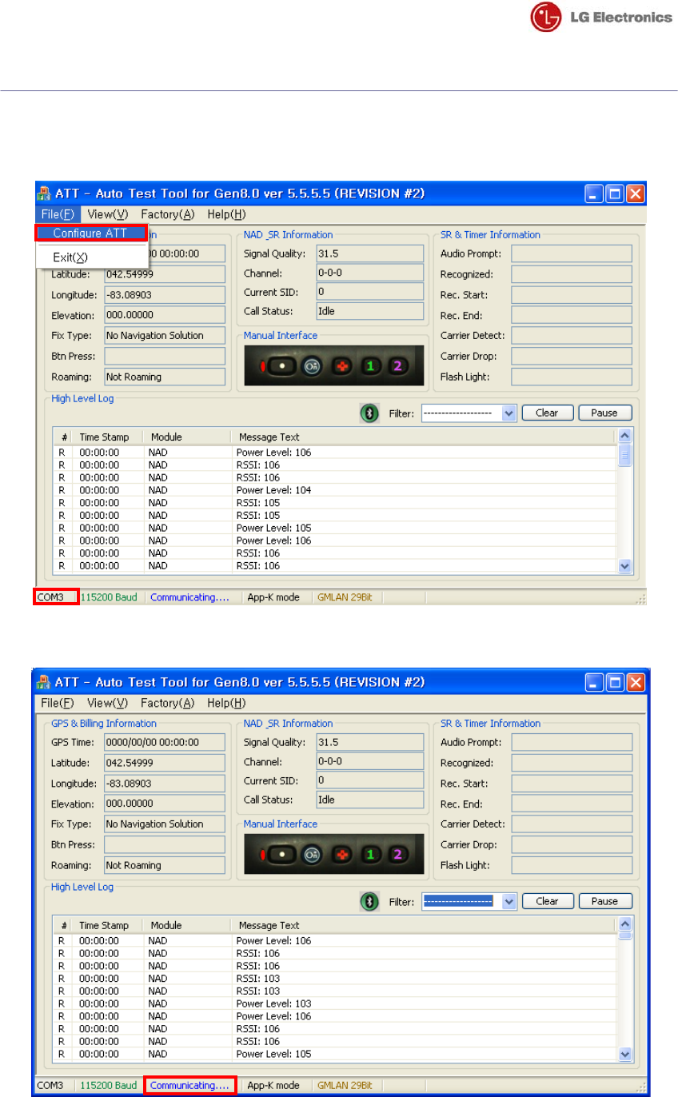Image resolution: width=678 pixels, height=1097 pixels.
Task: Open View(V) menu in the lower window
Action: point(108,703)
